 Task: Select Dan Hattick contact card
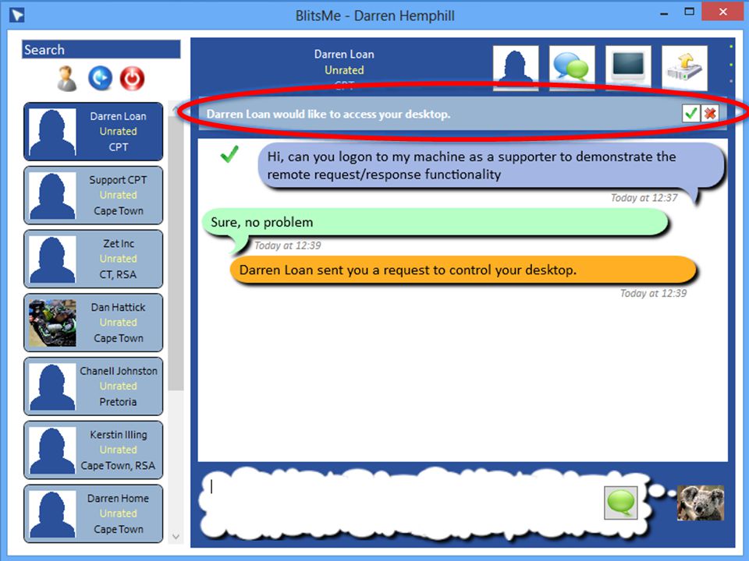coord(93,323)
